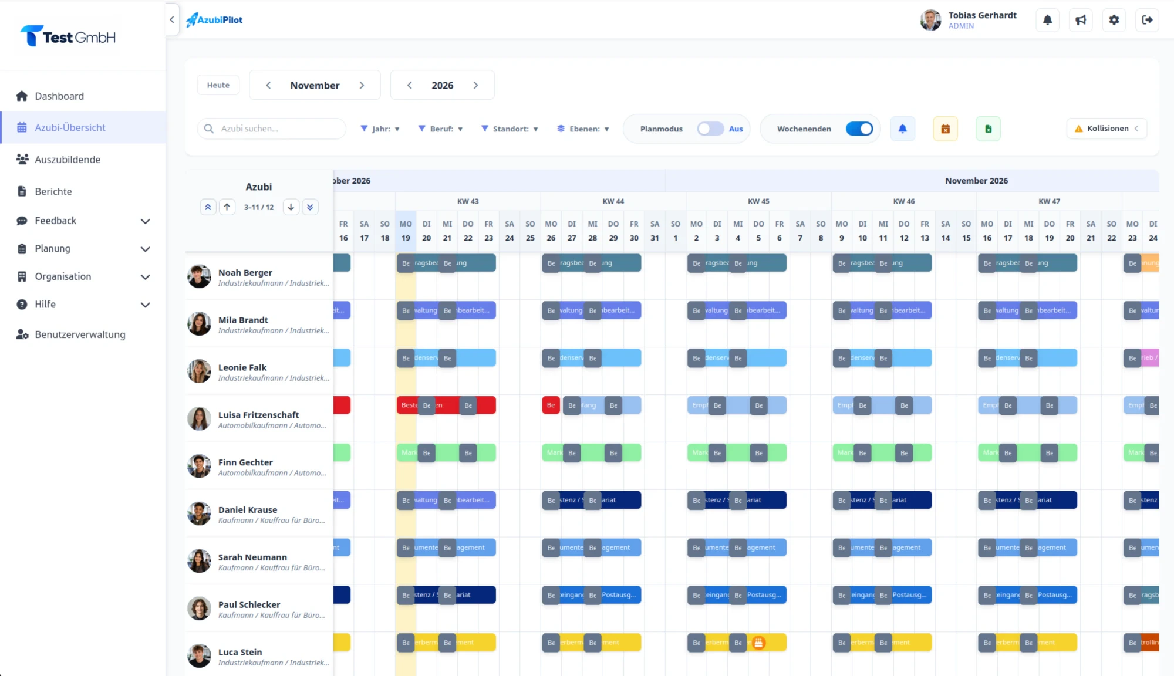Expand the Feedback sidebar menu
This screenshot has width=1174, height=676.
[83, 221]
